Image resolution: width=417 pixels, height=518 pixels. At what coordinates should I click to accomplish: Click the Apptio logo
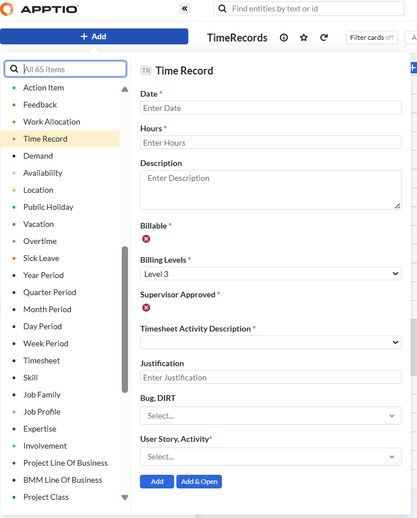tap(40, 9)
